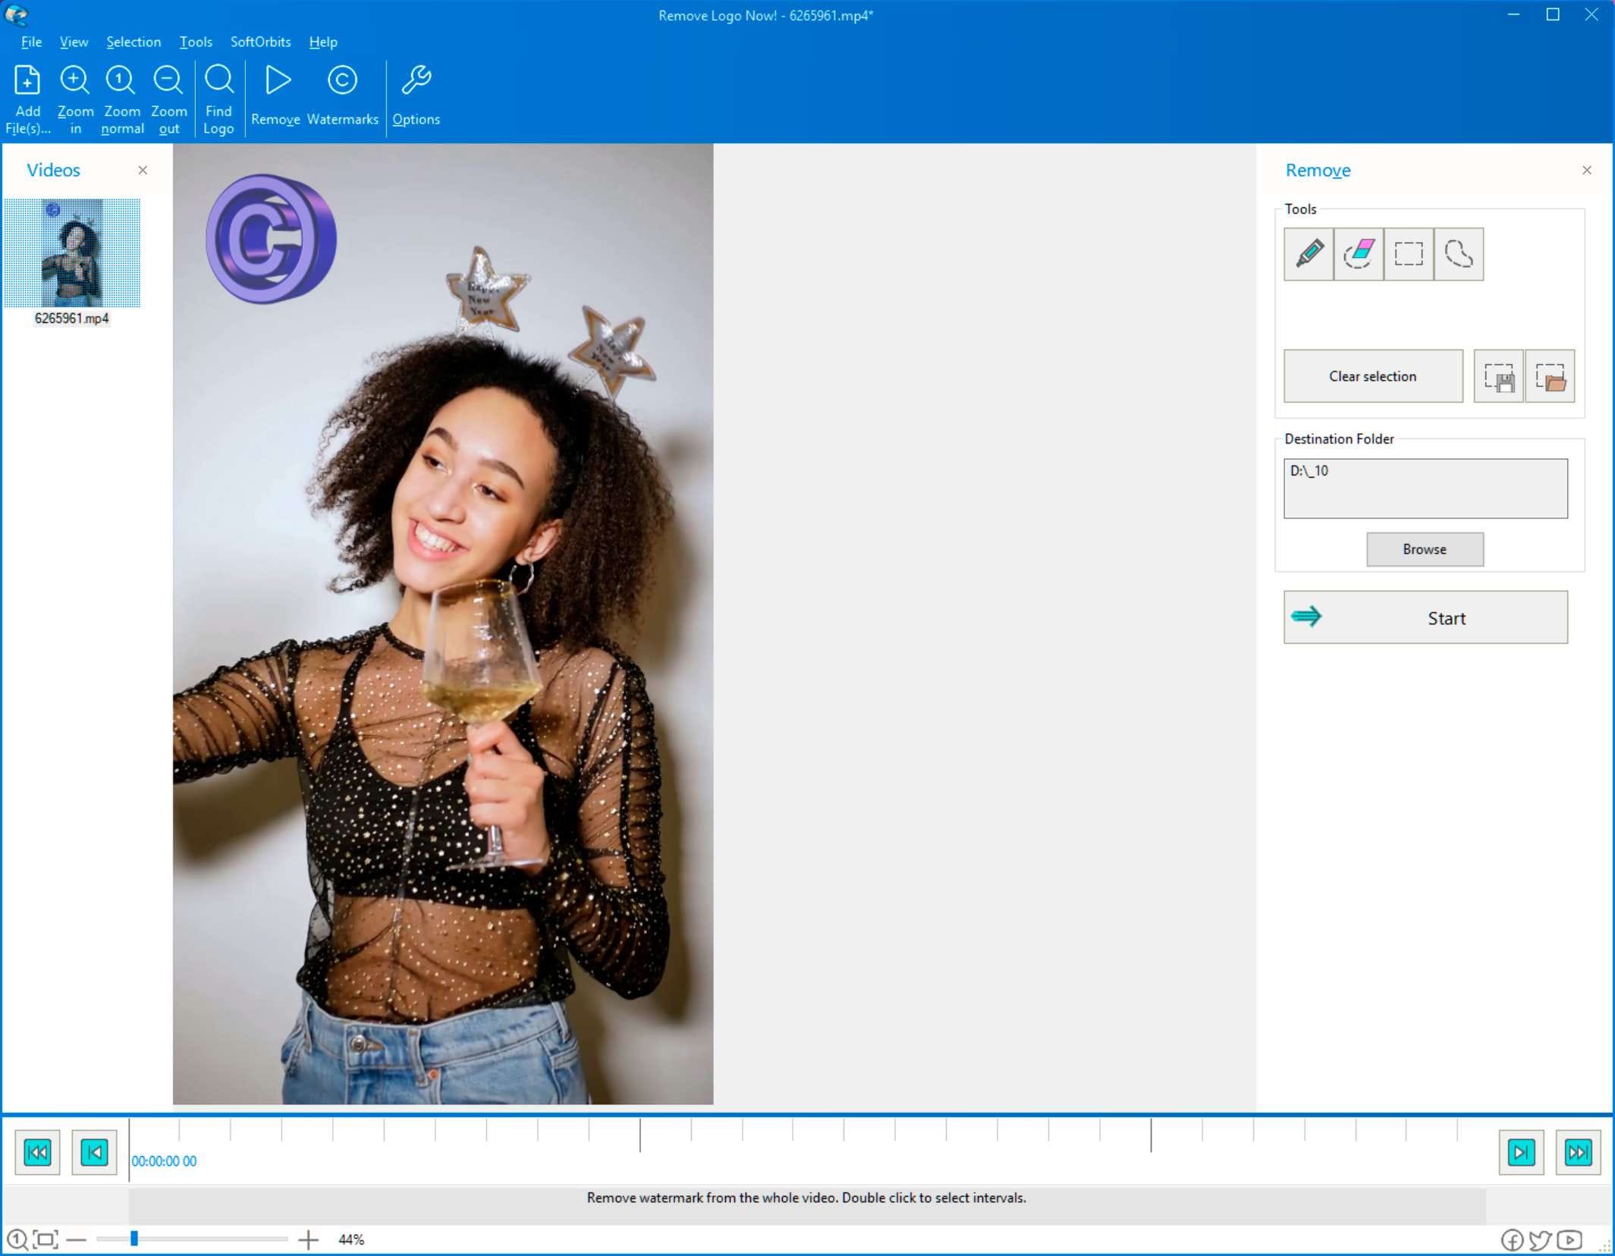This screenshot has height=1256, width=1615.
Task: Open the Selection menu in menu bar
Action: pyautogui.click(x=133, y=42)
